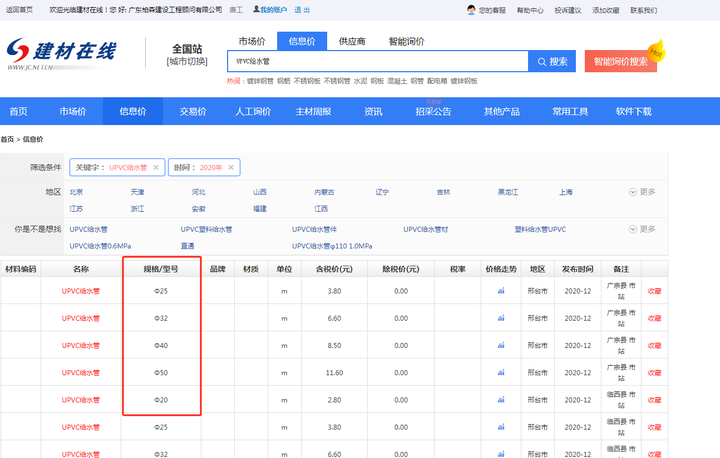
Task: Switch to 供应商 search tab
Action: [352, 42]
